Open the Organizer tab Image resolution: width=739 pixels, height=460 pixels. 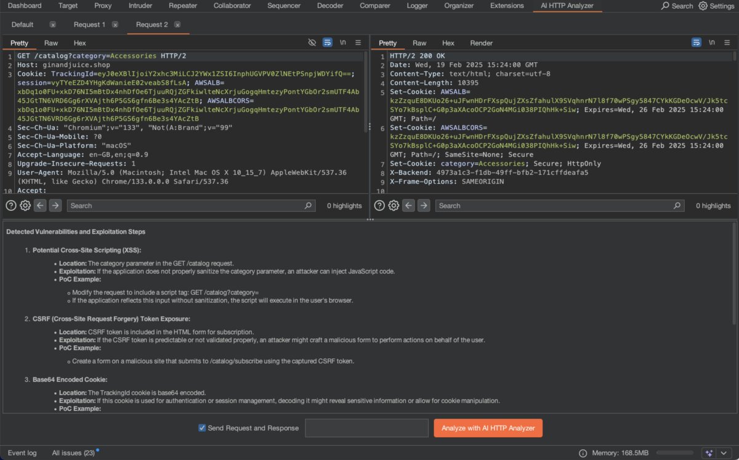[x=459, y=6]
